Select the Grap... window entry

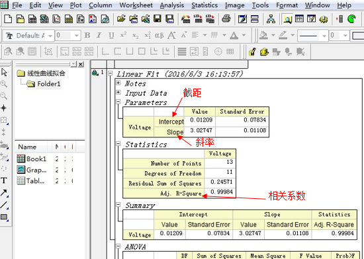click(x=36, y=170)
